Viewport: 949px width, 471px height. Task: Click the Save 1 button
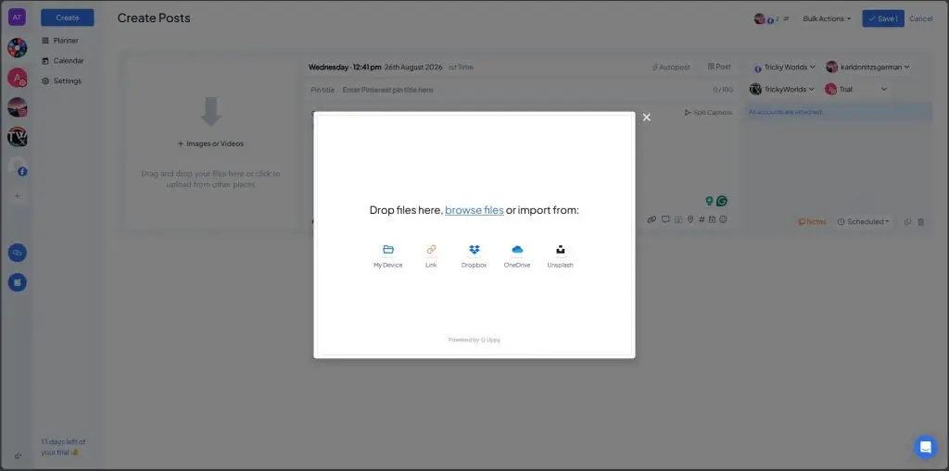(883, 19)
